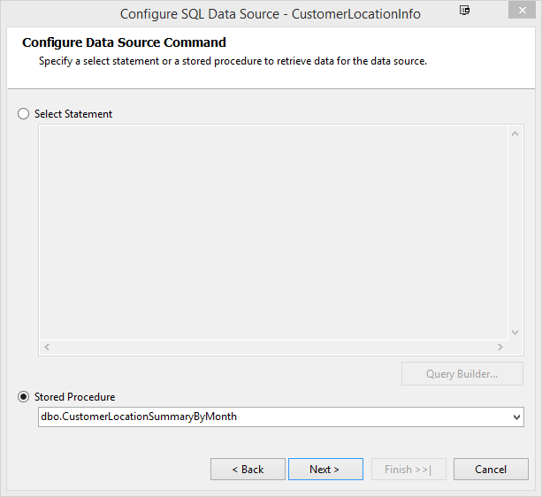The image size is (542, 497).
Task: Proceed with the Next > button
Action: [x=325, y=470]
